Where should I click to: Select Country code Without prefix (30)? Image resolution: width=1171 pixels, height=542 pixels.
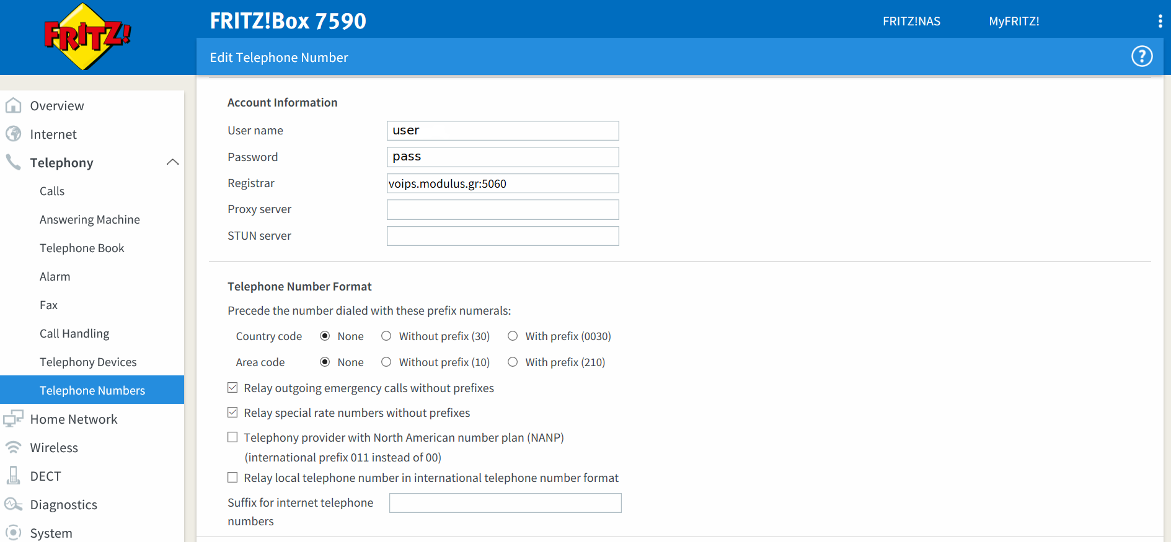[x=386, y=336]
